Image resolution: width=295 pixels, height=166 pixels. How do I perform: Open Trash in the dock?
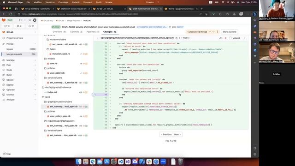coord(180,161)
